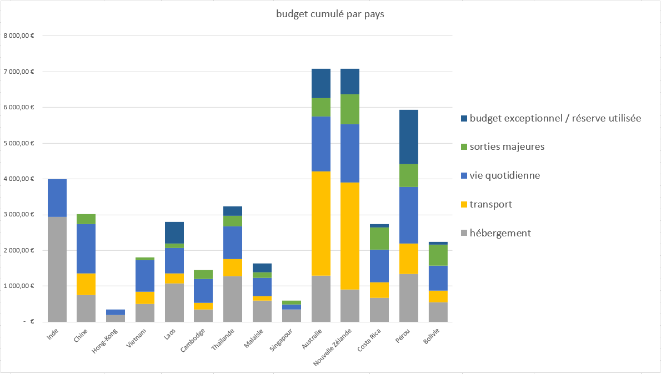The height and width of the screenshot is (374, 661).
Task: Select the green sorties majeures legend swatch
Action: 464,147
